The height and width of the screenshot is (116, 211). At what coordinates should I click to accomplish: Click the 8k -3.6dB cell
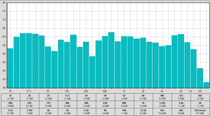(105, 112)
